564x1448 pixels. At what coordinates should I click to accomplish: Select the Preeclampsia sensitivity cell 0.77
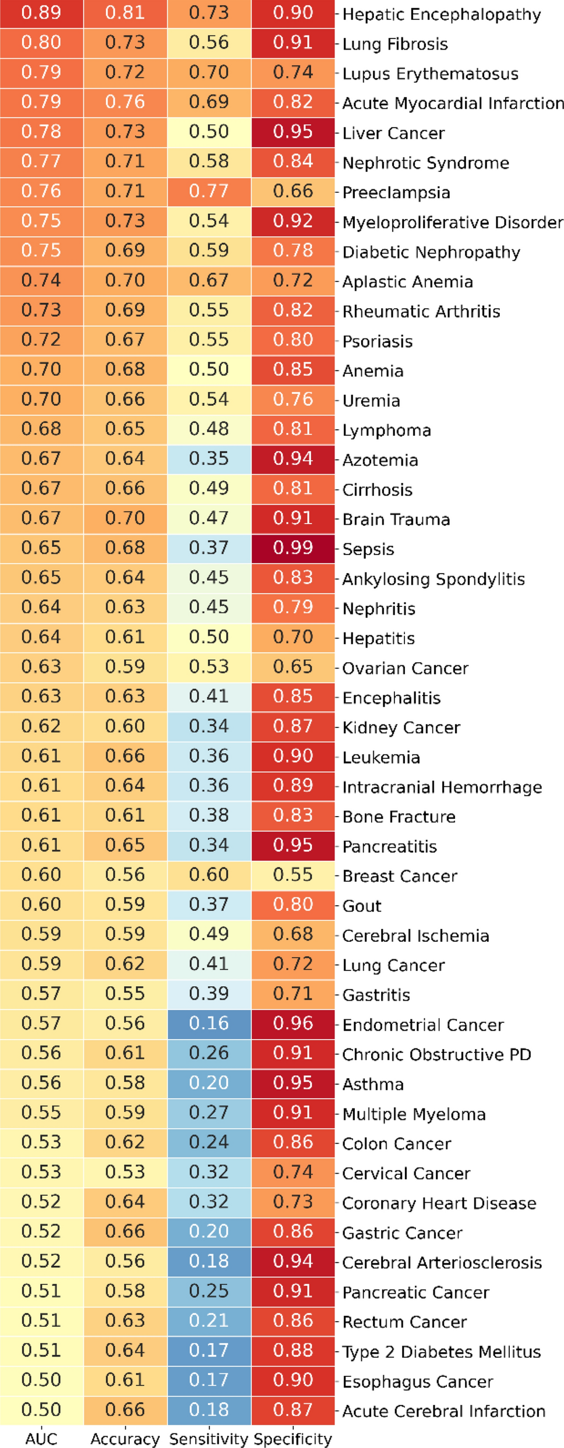tap(209, 191)
